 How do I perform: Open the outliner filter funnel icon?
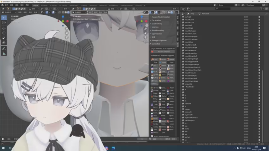(261, 9)
